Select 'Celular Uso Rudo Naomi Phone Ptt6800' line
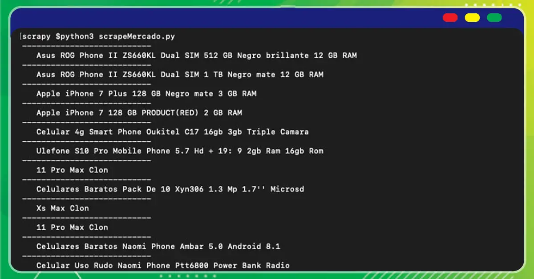 [163, 266]
